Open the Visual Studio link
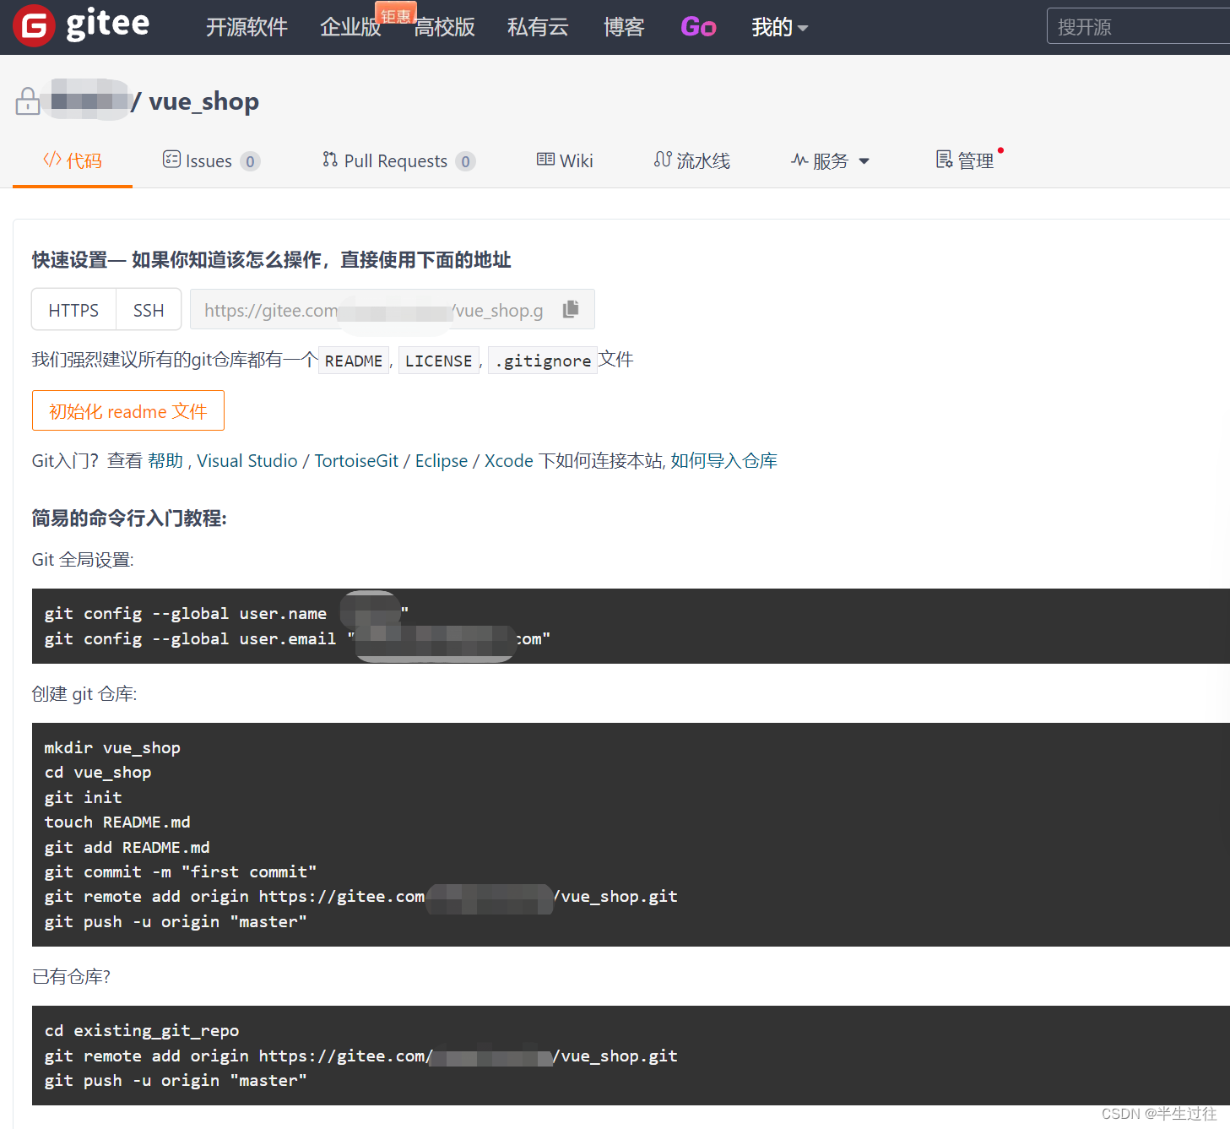Screen dimensions: 1230x1129 tap(247, 460)
